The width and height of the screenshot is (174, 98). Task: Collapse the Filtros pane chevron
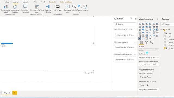(x=135, y=19)
